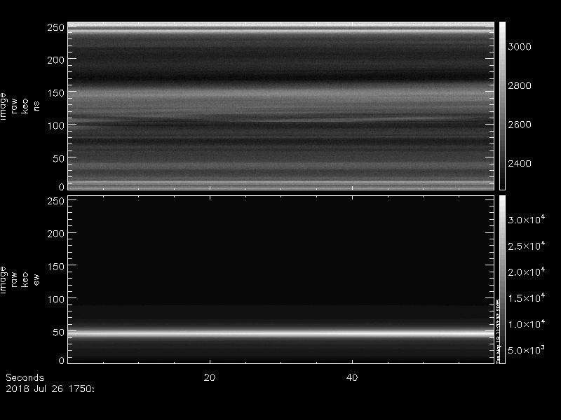Click the 'image raw keo ns' axis title
The image size is (561, 420).
click(x=20, y=106)
